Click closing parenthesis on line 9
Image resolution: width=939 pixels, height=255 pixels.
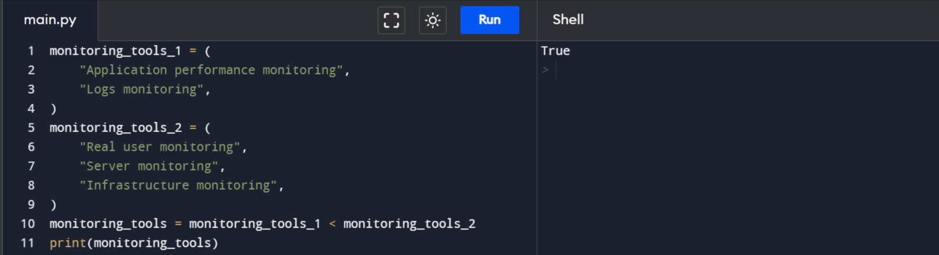53,204
